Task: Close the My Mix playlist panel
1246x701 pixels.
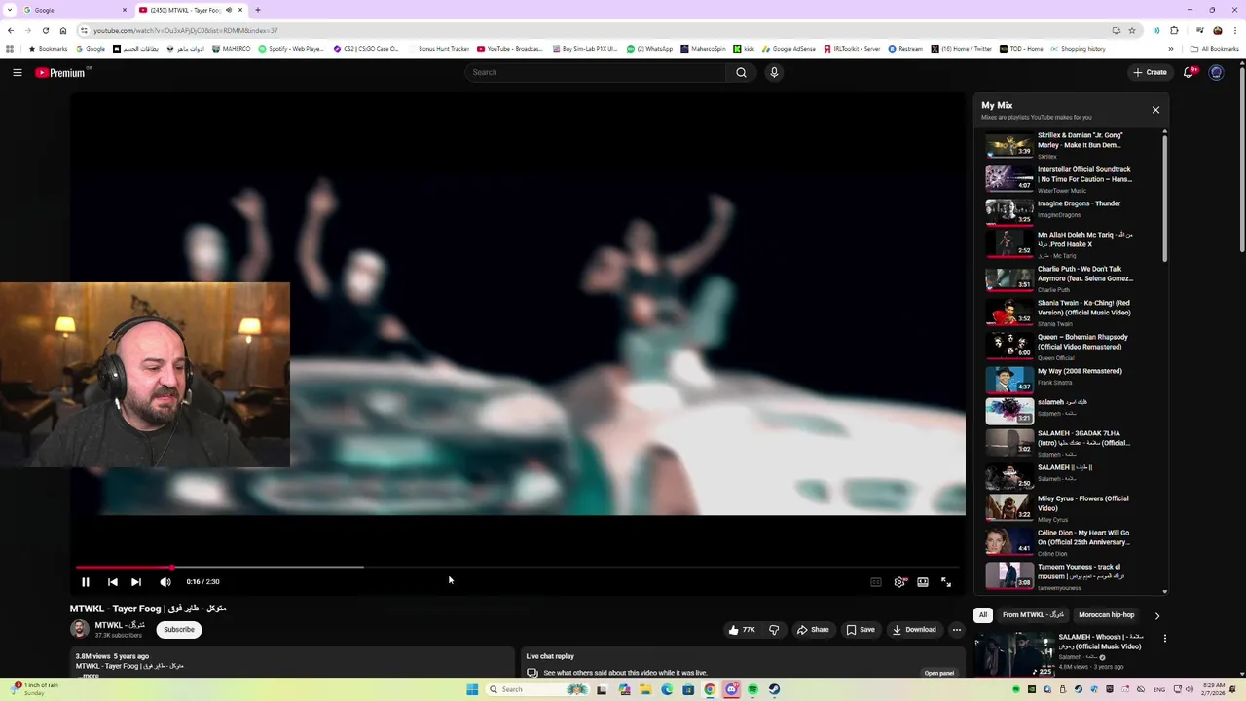Action: pos(1155,110)
